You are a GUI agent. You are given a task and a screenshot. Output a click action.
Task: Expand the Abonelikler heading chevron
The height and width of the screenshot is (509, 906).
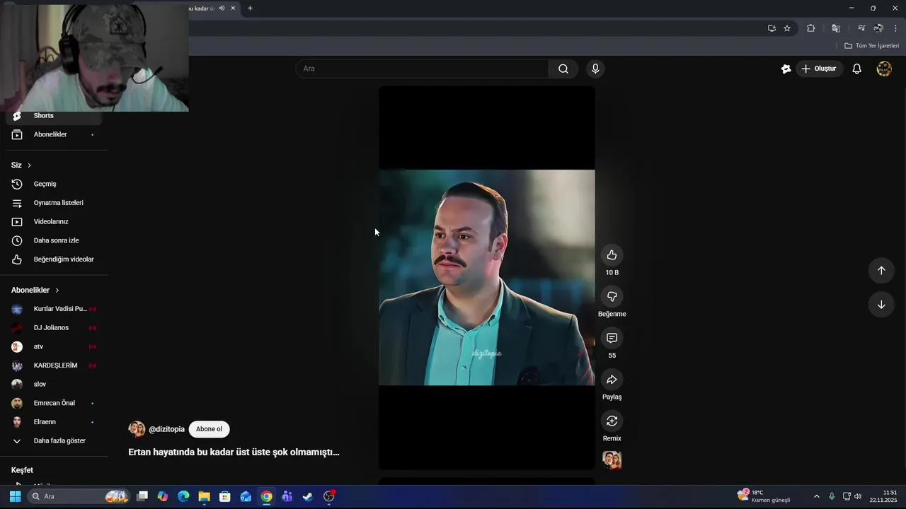57,291
